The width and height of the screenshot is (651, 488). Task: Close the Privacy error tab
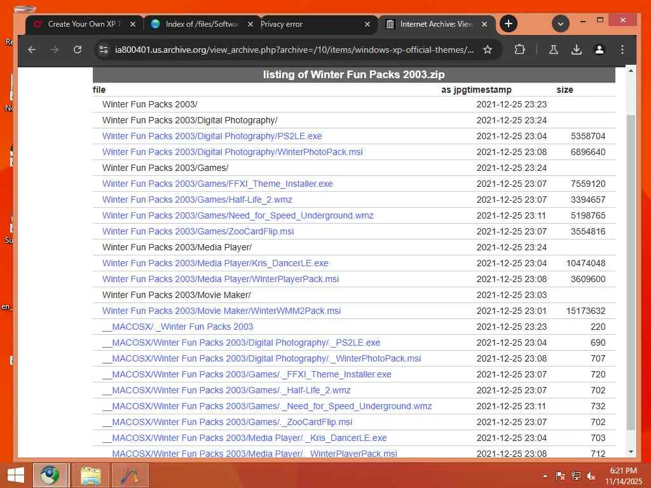pos(367,24)
